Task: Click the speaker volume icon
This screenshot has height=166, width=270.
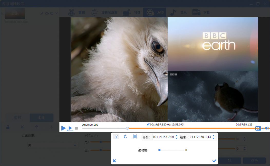Action: click(x=267, y=128)
